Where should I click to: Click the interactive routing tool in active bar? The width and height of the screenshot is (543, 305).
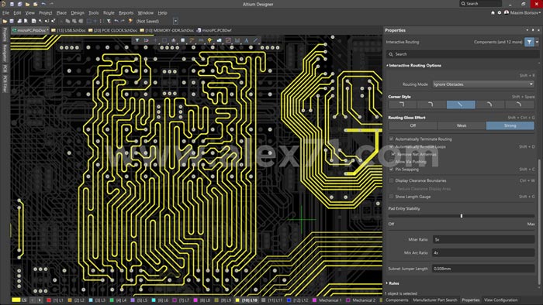coord(192,40)
